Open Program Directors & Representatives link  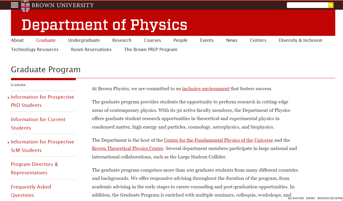[34, 168]
